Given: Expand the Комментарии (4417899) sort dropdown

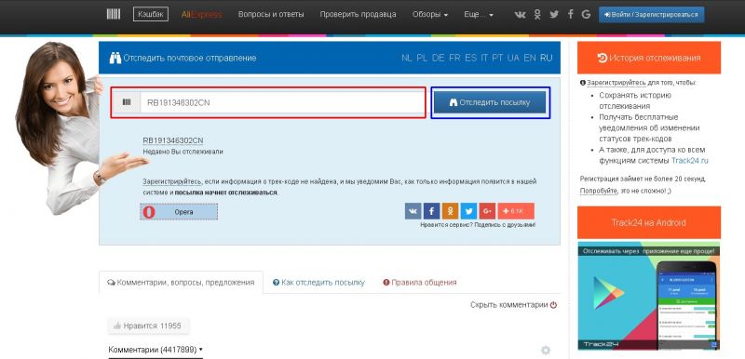Looking at the screenshot, I should click(156, 350).
